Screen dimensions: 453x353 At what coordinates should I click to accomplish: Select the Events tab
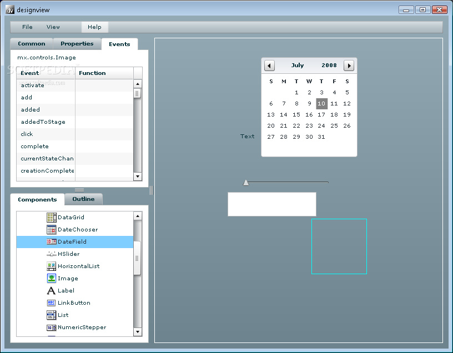(119, 44)
